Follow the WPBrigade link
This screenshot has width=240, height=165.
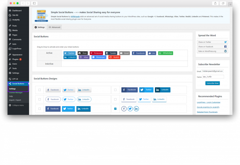(x=75, y=17)
